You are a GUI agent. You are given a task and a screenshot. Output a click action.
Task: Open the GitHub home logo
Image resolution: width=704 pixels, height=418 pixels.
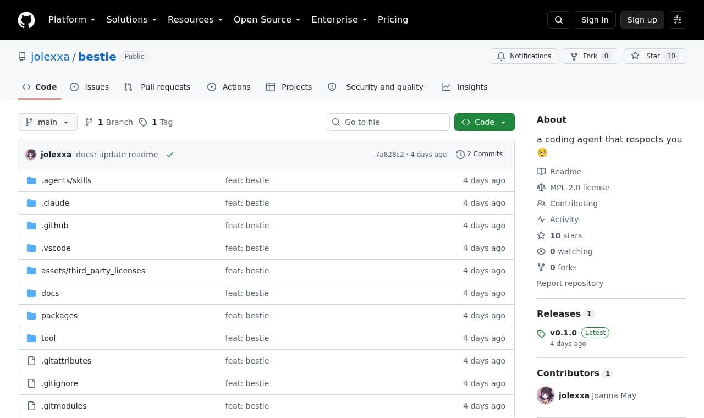click(26, 20)
